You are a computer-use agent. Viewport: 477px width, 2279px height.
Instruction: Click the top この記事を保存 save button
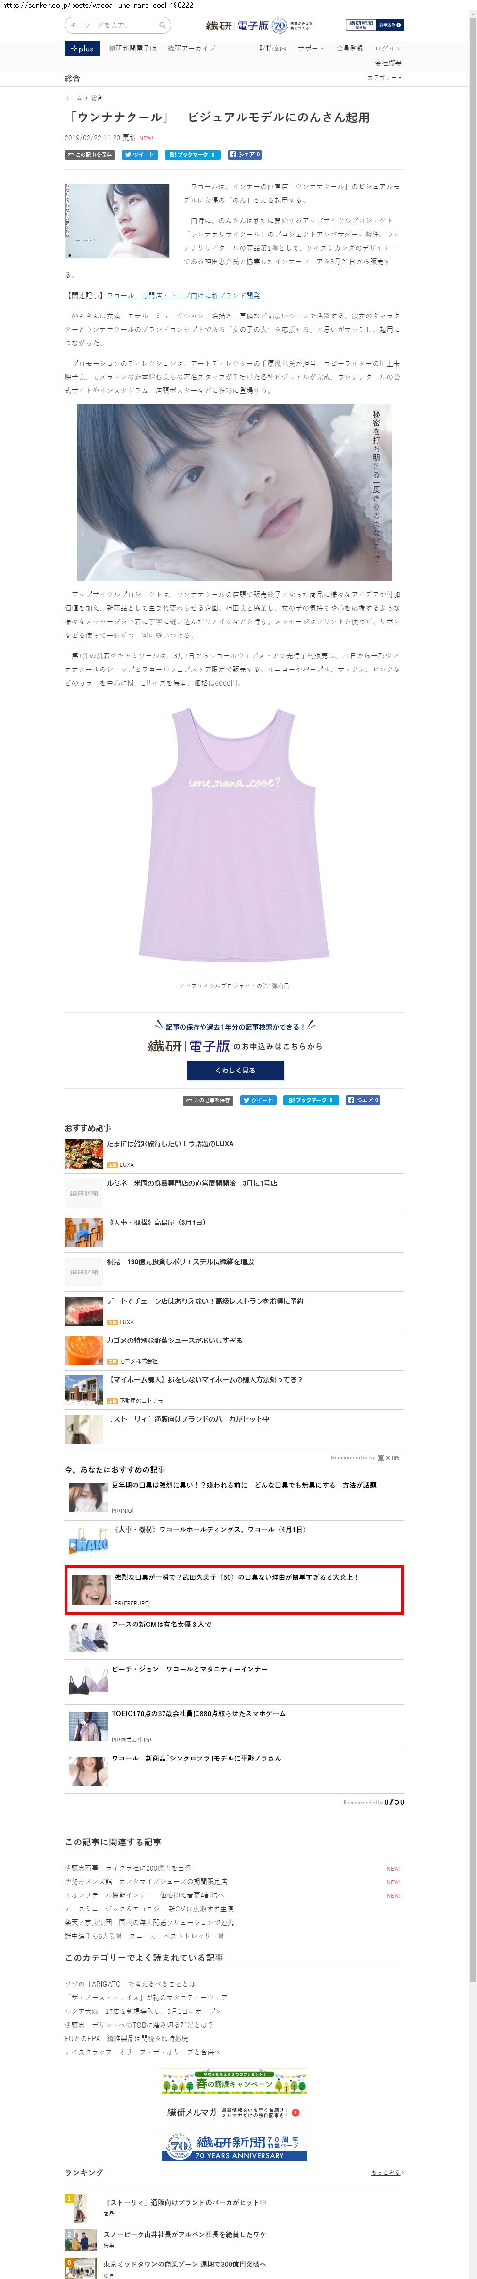point(90,155)
